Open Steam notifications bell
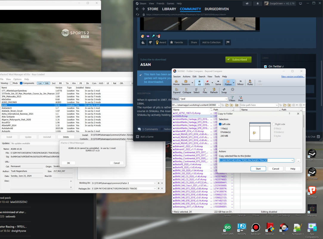The image size is (323, 239). tap(257, 4)
